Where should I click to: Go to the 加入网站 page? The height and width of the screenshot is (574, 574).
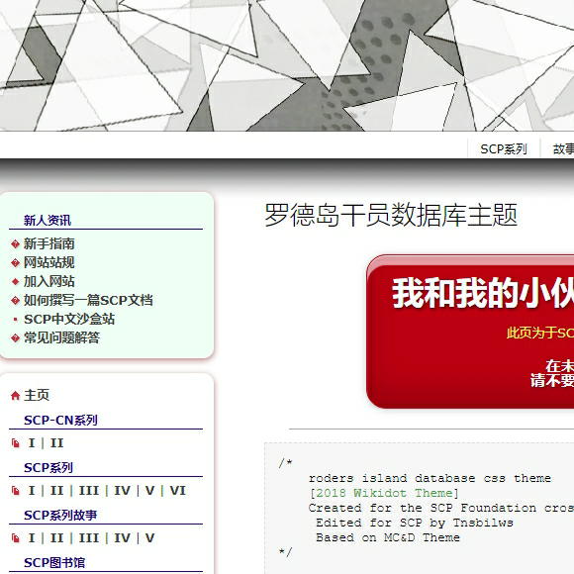pos(49,281)
